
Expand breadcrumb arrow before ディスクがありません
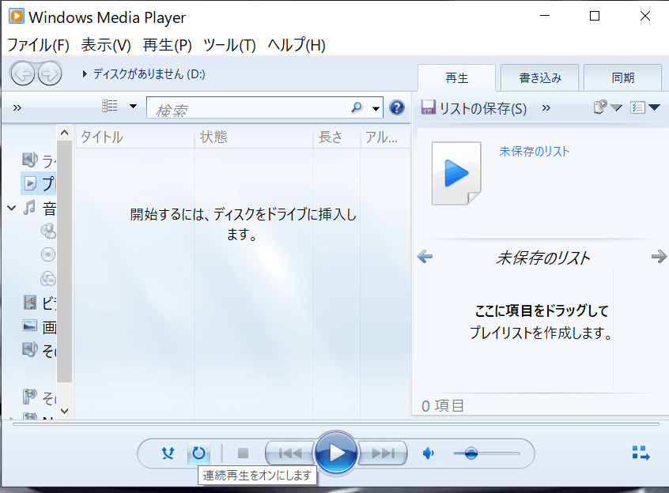tap(85, 74)
